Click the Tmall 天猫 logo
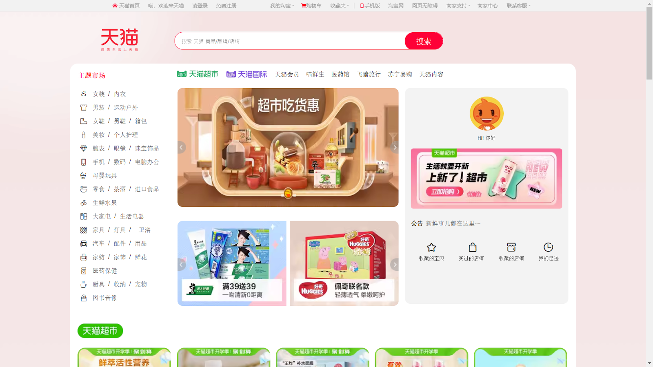This screenshot has width=653, height=367. coord(120,40)
